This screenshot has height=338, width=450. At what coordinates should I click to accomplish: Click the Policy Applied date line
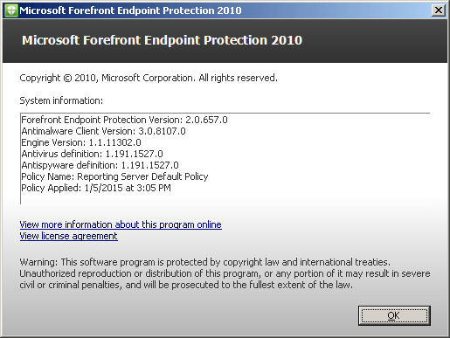96,188
